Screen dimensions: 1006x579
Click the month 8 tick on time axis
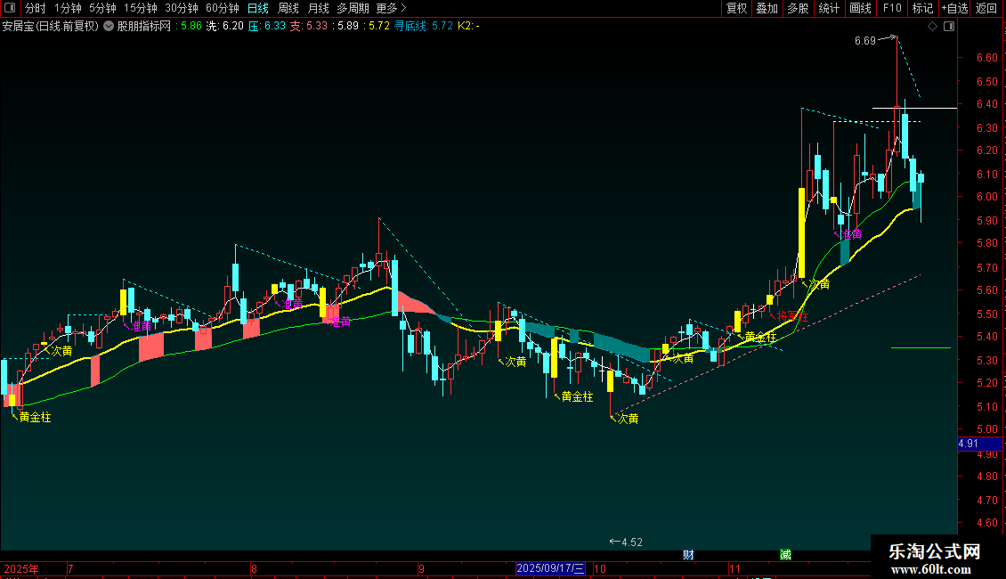tap(254, 568)
